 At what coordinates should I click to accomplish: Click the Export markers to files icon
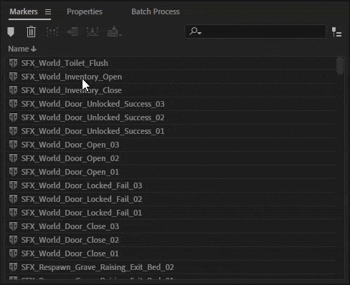click(114, 32)
